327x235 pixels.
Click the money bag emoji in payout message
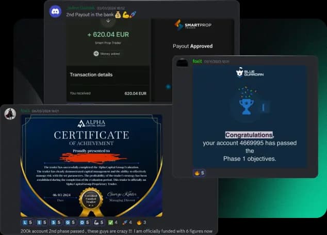[118, 14]
